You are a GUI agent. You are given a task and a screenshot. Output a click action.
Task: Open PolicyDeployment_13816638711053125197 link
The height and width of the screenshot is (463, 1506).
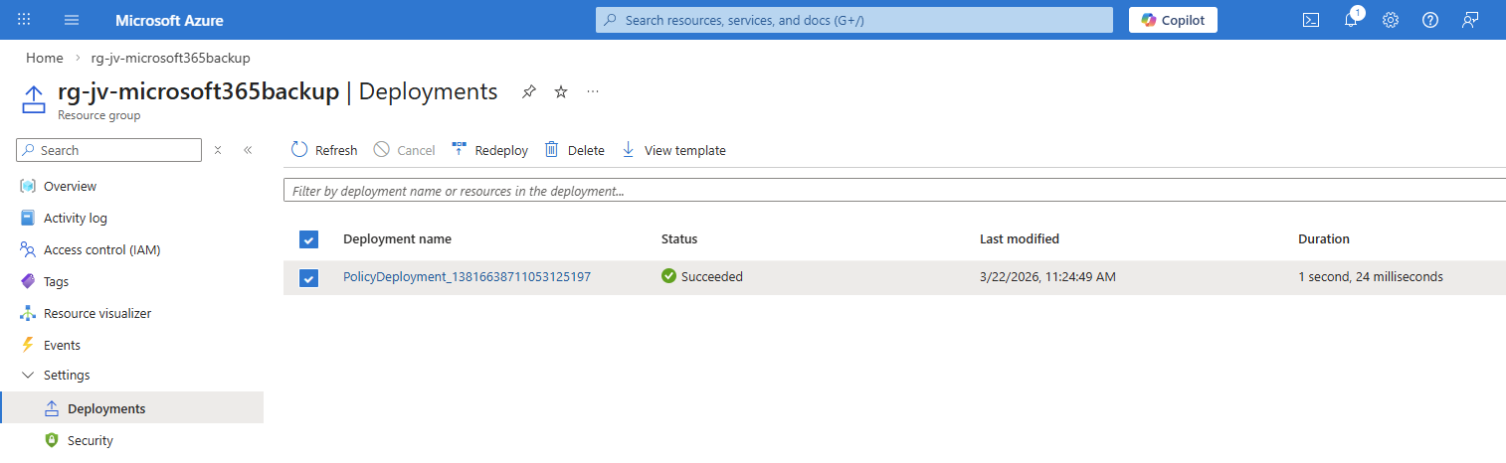pyautogui.click(x=467, y=277)
